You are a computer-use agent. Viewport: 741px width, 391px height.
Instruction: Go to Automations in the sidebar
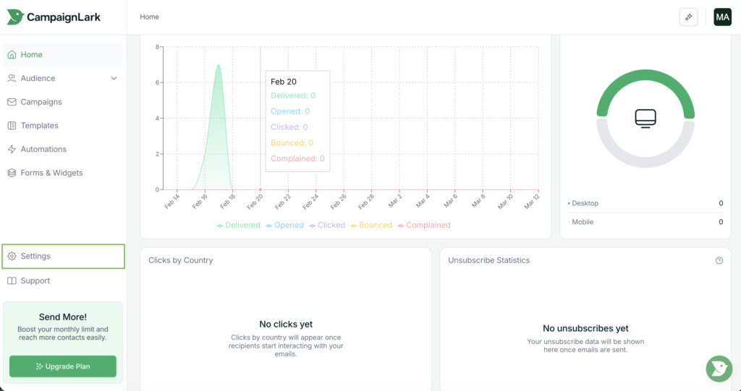(x=43, y=150)
